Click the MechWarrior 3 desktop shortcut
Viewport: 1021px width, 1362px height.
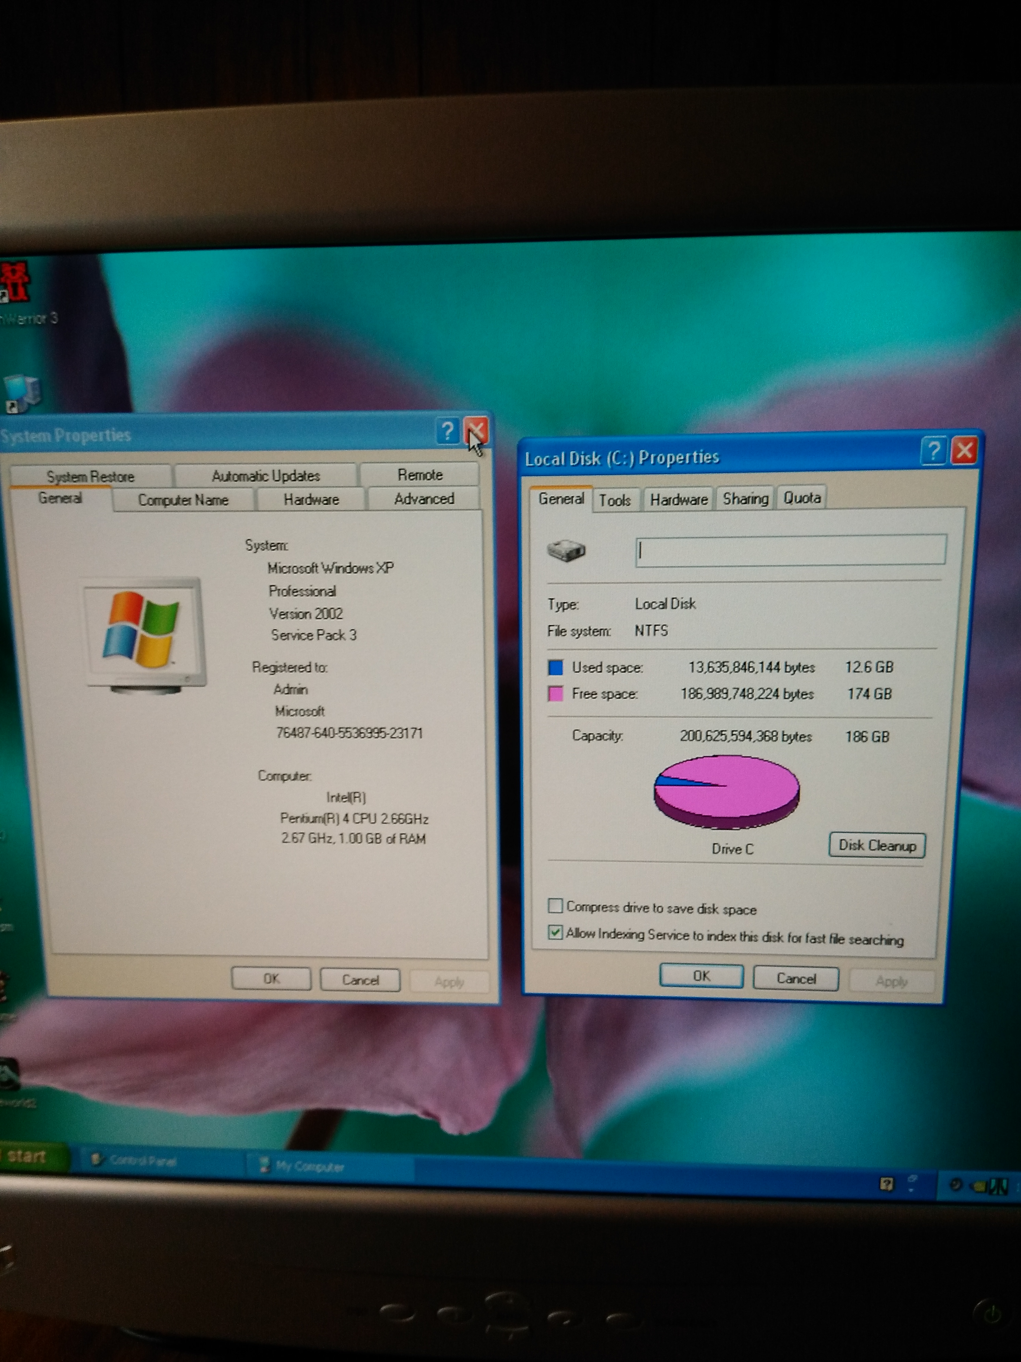(25, 293)
